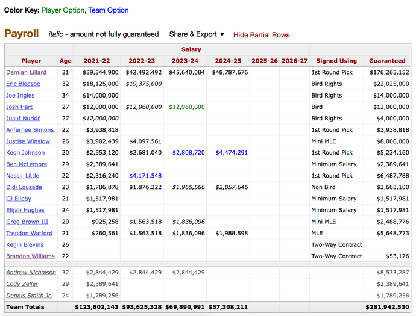This screenshot has height=316, width=416.
Task: Select Nassir Little's $4,171,548 team option
Action: point(145,176)
